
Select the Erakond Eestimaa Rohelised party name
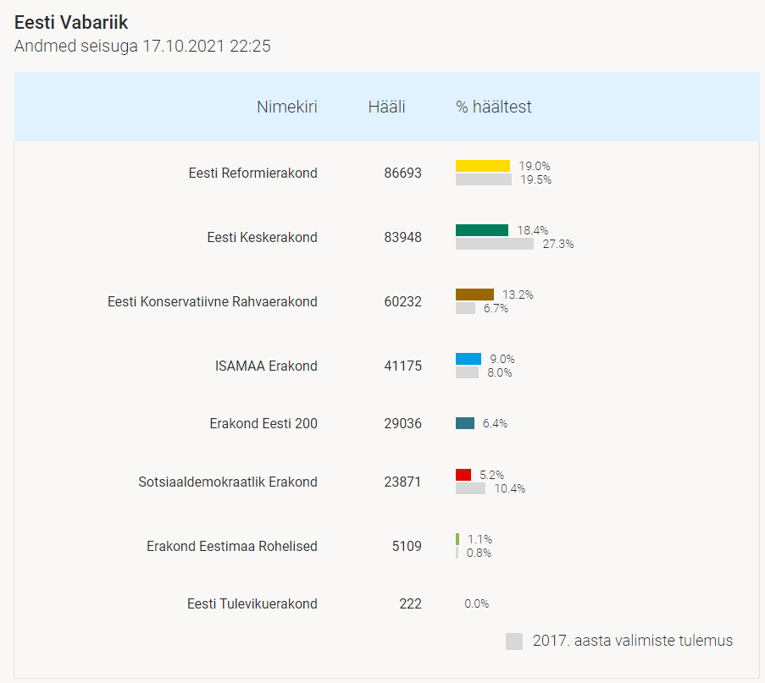point(232,547)
